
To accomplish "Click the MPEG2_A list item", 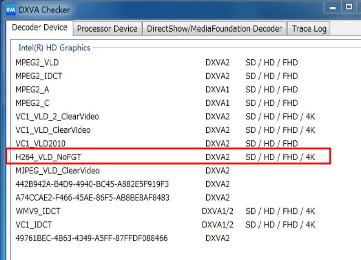I will [x=32, y=89].
